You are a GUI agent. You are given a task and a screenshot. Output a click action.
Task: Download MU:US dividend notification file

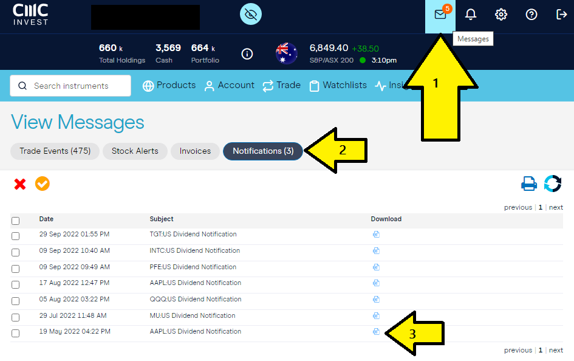click(376, 315)
